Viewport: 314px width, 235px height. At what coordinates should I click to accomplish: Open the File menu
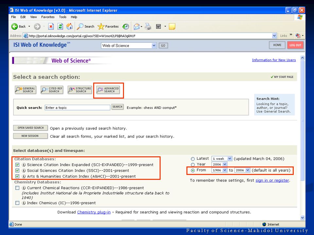(x=13, y=17)
